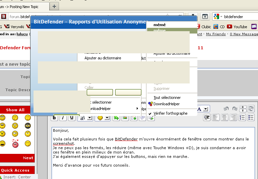
Task: Click the Underline button in the editor toolbar
Action: click(72, 118)
